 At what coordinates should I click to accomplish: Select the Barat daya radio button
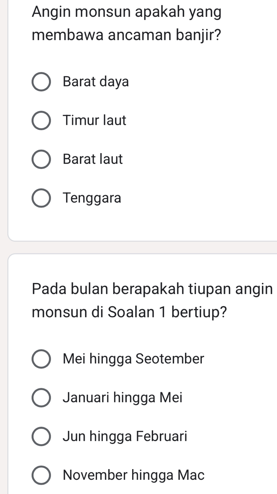click(x=41, y=82)
